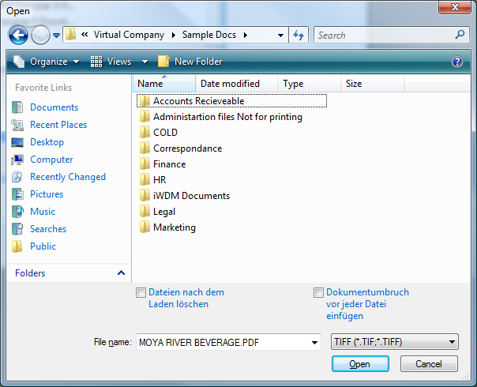Select the COLD folder icon

point(145,133)
